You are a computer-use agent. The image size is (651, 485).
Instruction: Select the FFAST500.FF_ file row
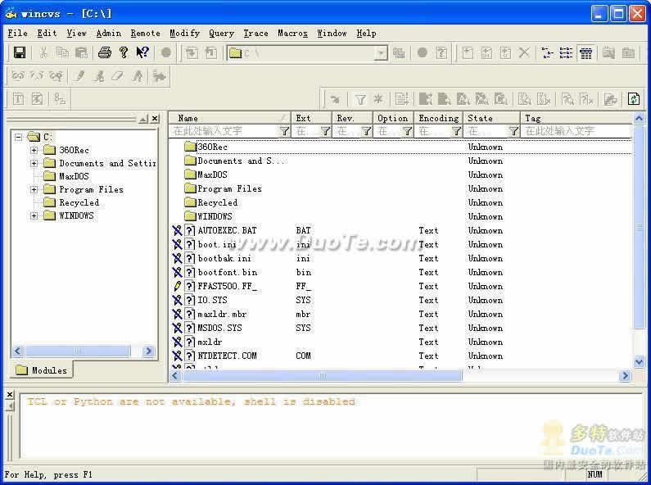point(400,286)
